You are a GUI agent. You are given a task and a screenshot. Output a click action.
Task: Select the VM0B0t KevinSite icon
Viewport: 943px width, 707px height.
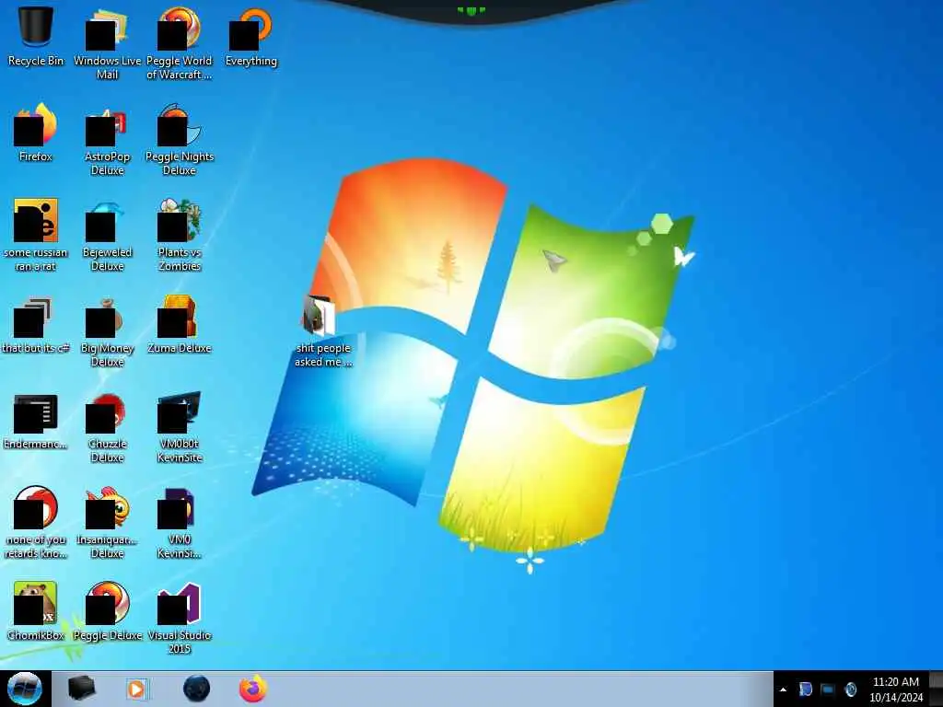pyautogui.click(x=180, y=427)
